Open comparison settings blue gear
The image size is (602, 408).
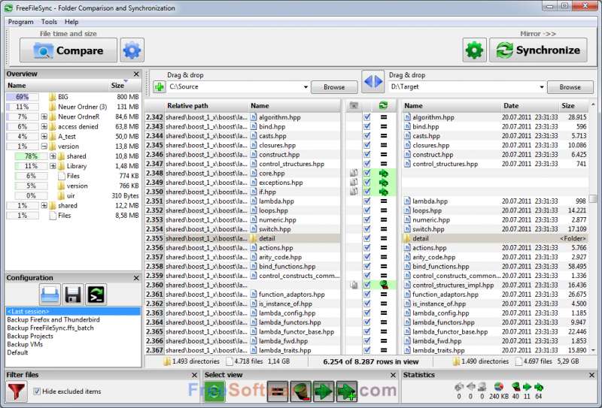coord(132,50)
